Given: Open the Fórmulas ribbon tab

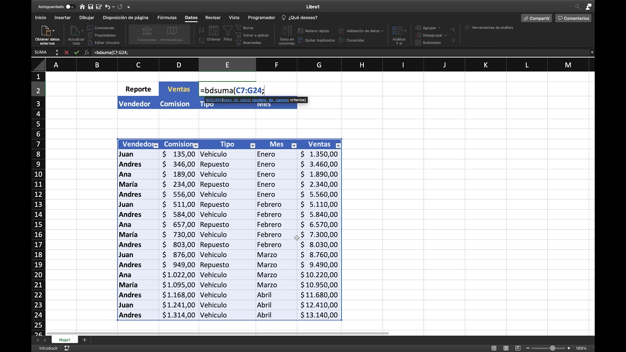Looking at the screenshot, I should (x=167, y=18).
